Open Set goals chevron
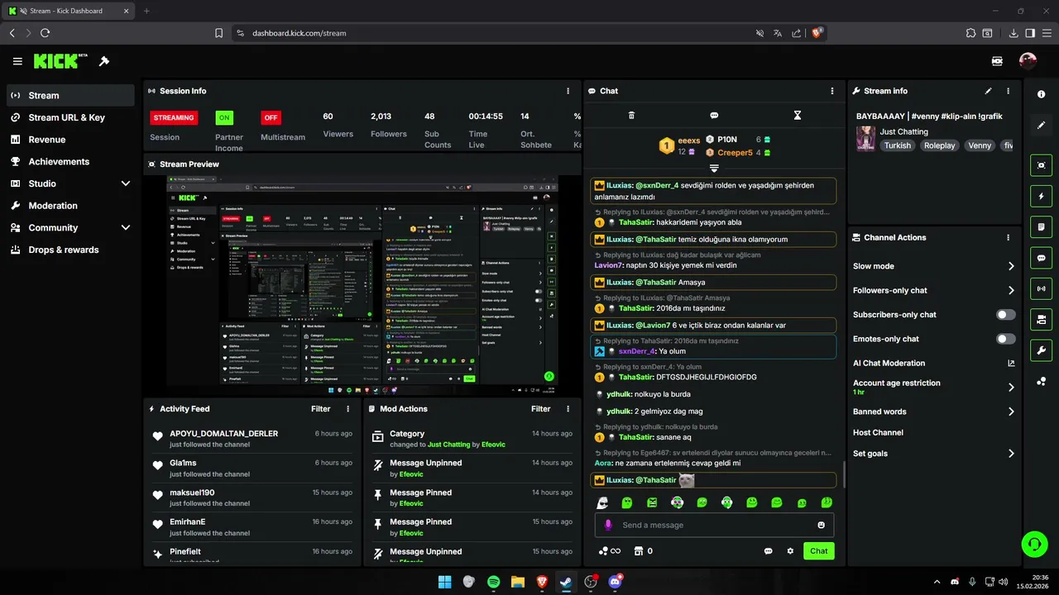 tap(1011, 454)
